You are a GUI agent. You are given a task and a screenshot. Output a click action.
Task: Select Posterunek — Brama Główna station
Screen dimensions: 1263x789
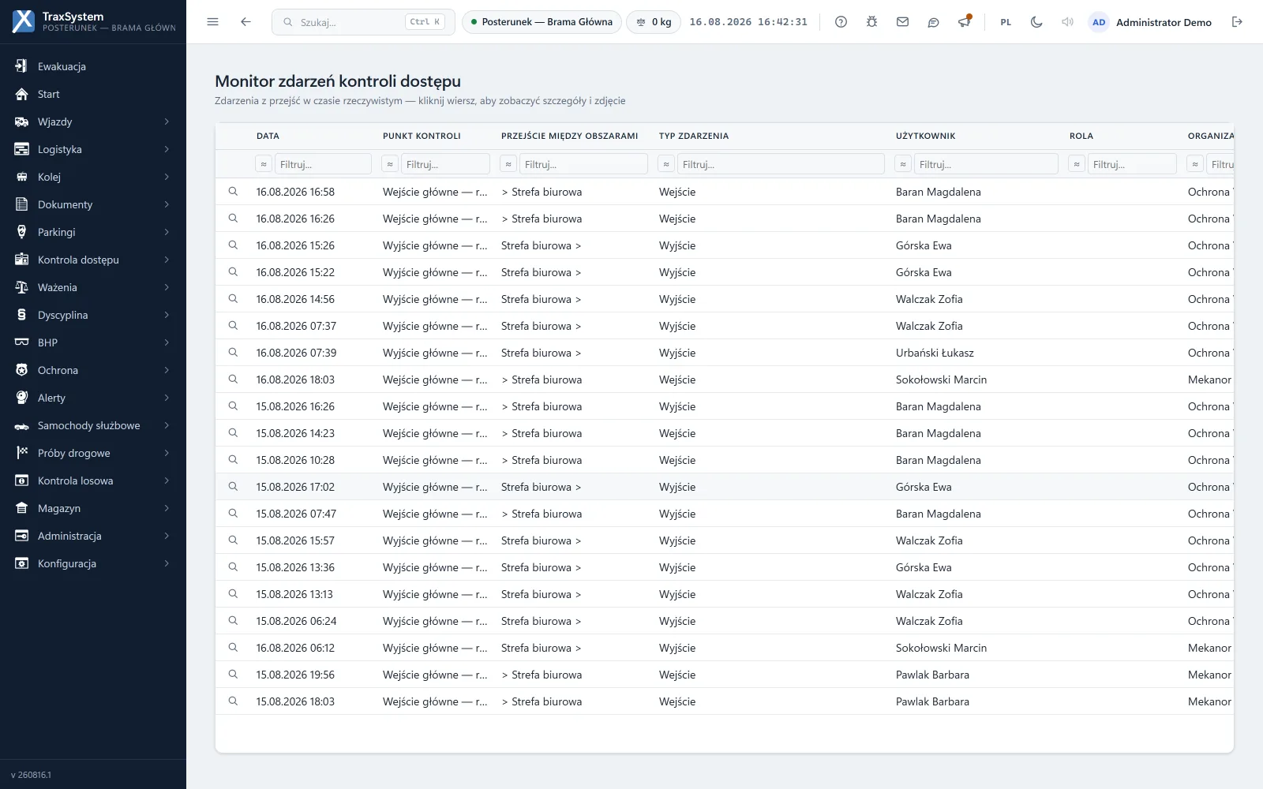[x=542, y=22]
